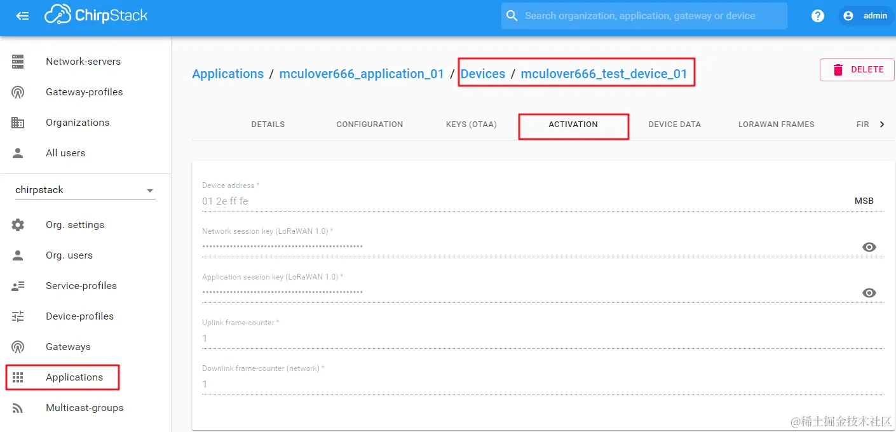Open the Multicast-groups menu item

coord(85,408)
